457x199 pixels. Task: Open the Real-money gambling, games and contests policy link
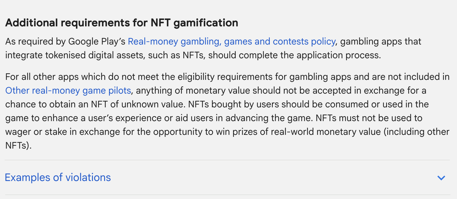231,42
